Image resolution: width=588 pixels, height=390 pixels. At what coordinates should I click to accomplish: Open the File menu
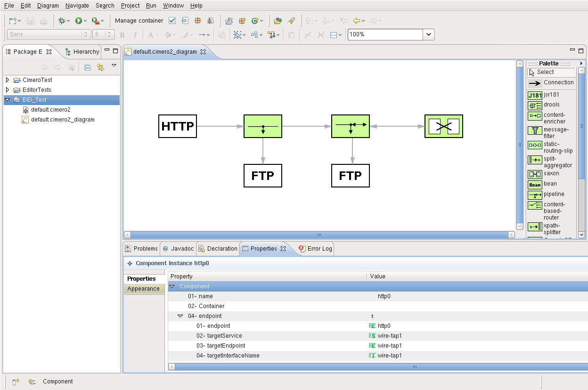(x=9, y=6)
